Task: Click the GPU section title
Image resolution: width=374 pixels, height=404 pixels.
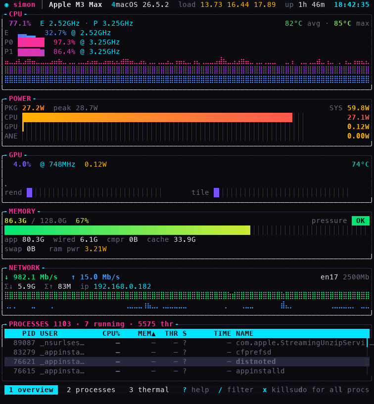Action: coord(15,155)
